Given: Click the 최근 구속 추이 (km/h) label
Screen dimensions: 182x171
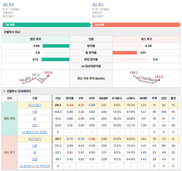Looking at the screenshot, I should click(91, 78).
